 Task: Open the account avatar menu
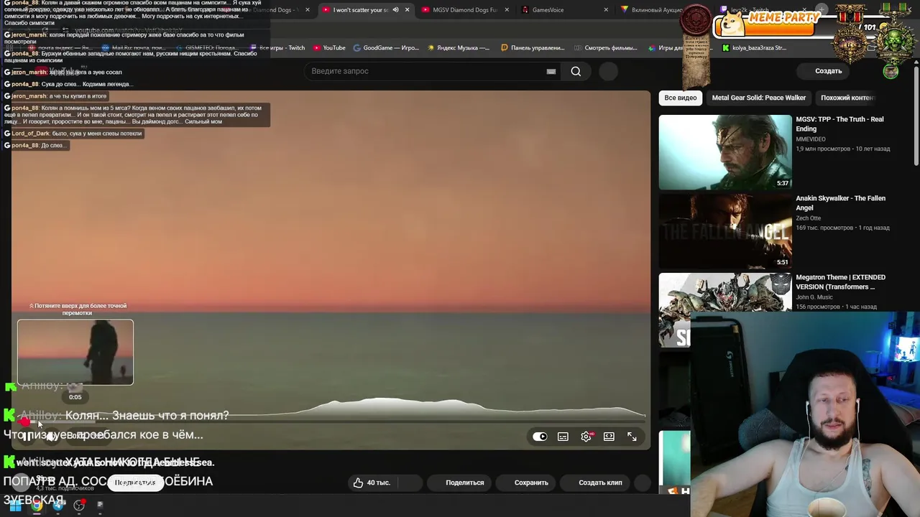tap(891, 71)
